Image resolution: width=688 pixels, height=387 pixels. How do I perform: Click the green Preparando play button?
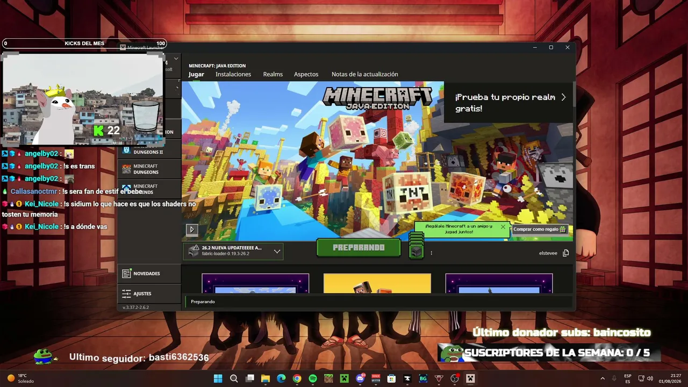[x=359, y=248]
